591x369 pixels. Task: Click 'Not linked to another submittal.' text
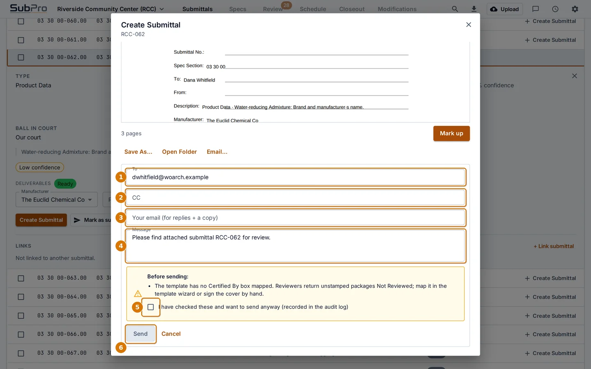[55, 258]
